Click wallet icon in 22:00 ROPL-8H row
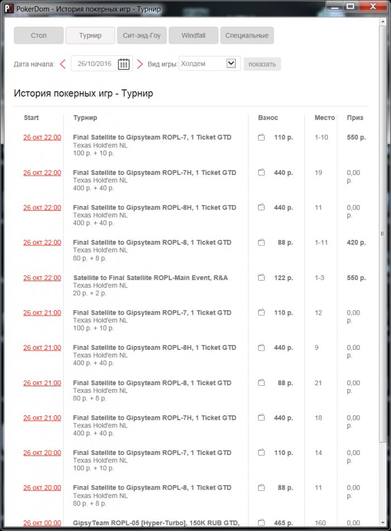Viewport: 391px width, 531px height. 261,207
